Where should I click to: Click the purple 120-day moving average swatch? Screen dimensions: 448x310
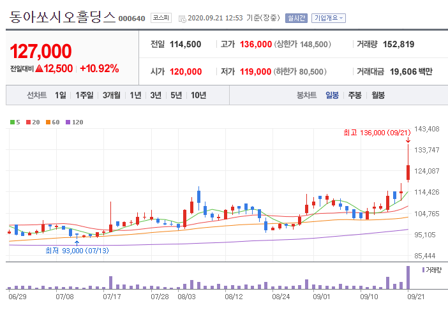tap(68, 122)
